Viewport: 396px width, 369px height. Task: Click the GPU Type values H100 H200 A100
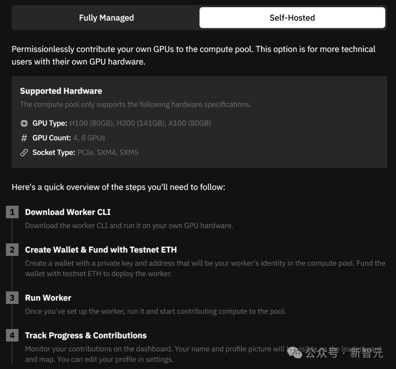click(x=140, y=123)
